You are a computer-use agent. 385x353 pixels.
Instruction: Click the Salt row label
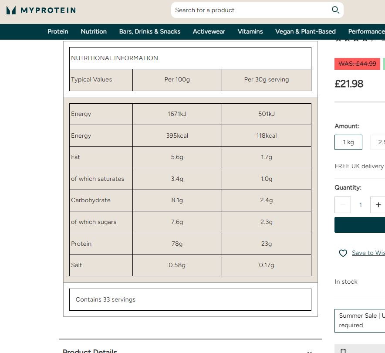[x=76, y=265]
